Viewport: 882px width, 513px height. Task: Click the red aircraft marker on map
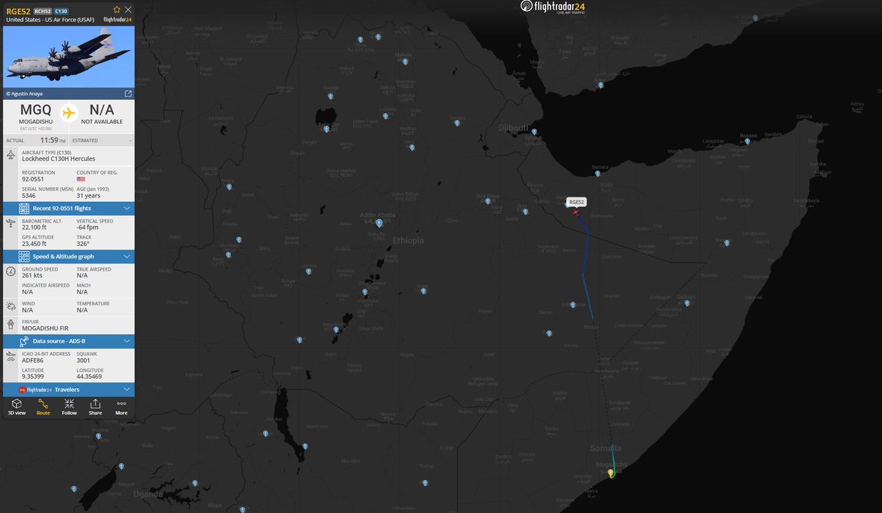[x=576, y=212]
